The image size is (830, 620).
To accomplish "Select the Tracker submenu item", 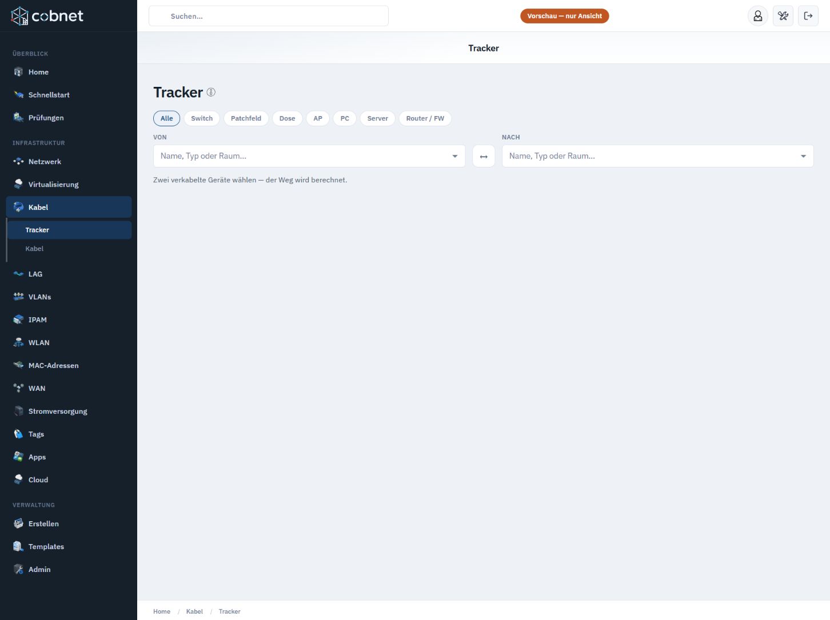I will coord(70,230).
